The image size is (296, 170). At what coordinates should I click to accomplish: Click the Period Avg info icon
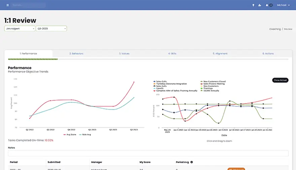[x=192, y=162]
